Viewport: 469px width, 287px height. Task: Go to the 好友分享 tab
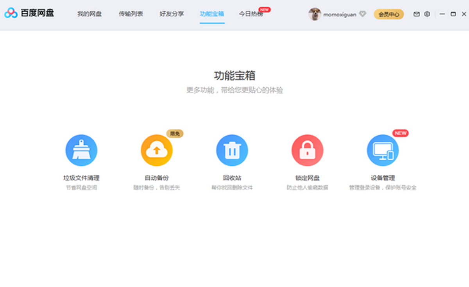point(172,14)
